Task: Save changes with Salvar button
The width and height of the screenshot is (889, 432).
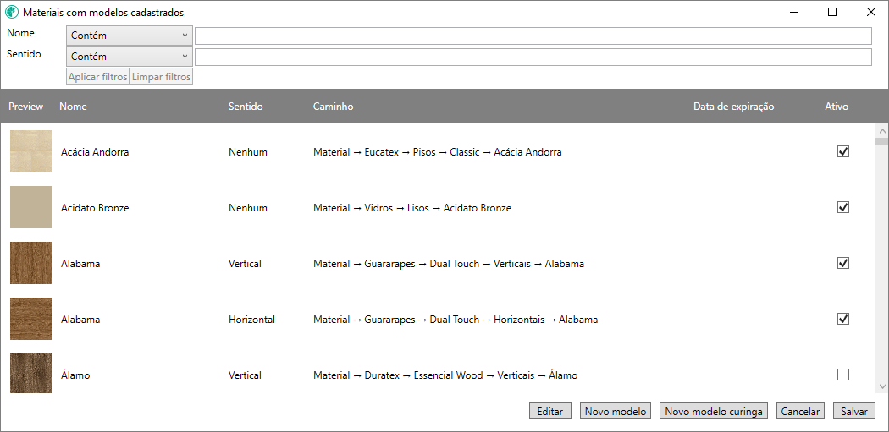Action: pos(853,412)
